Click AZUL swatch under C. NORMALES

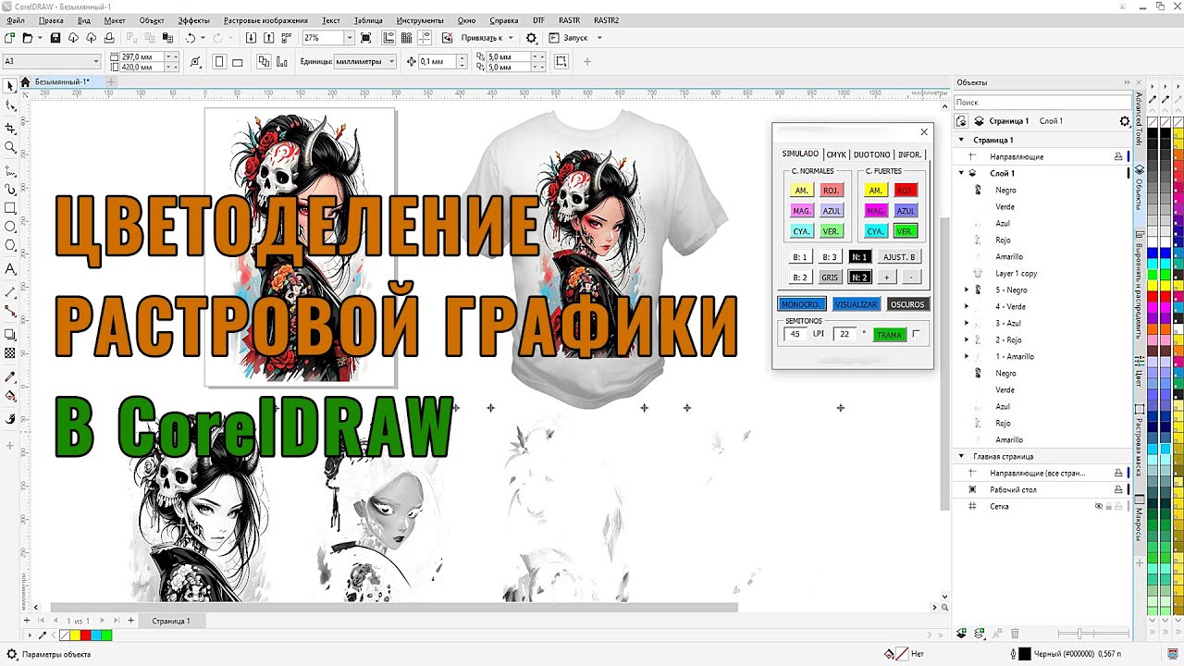coord(832,211)
